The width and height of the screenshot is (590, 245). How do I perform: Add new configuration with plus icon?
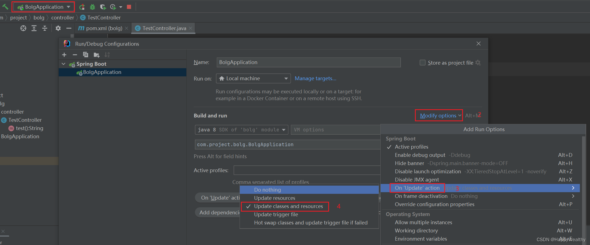point(64,55)
